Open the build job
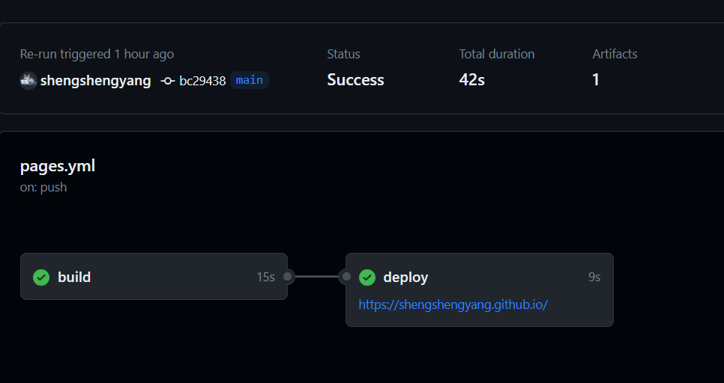Screen dimensions: 724x383 [74, 277]
